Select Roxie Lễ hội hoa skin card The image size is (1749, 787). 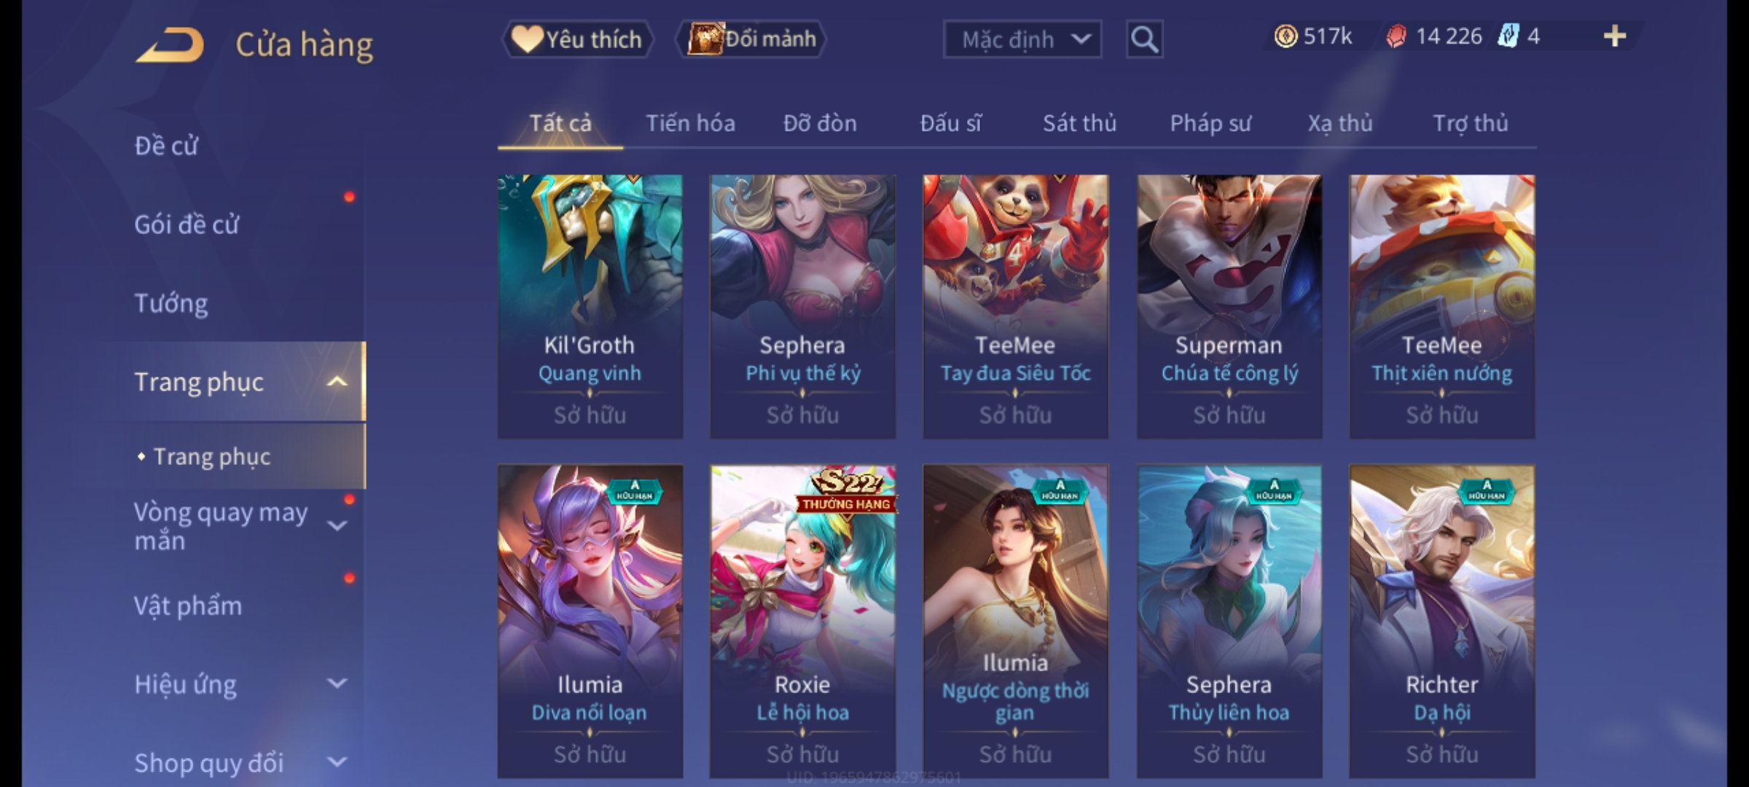click(x=802, y=621)
